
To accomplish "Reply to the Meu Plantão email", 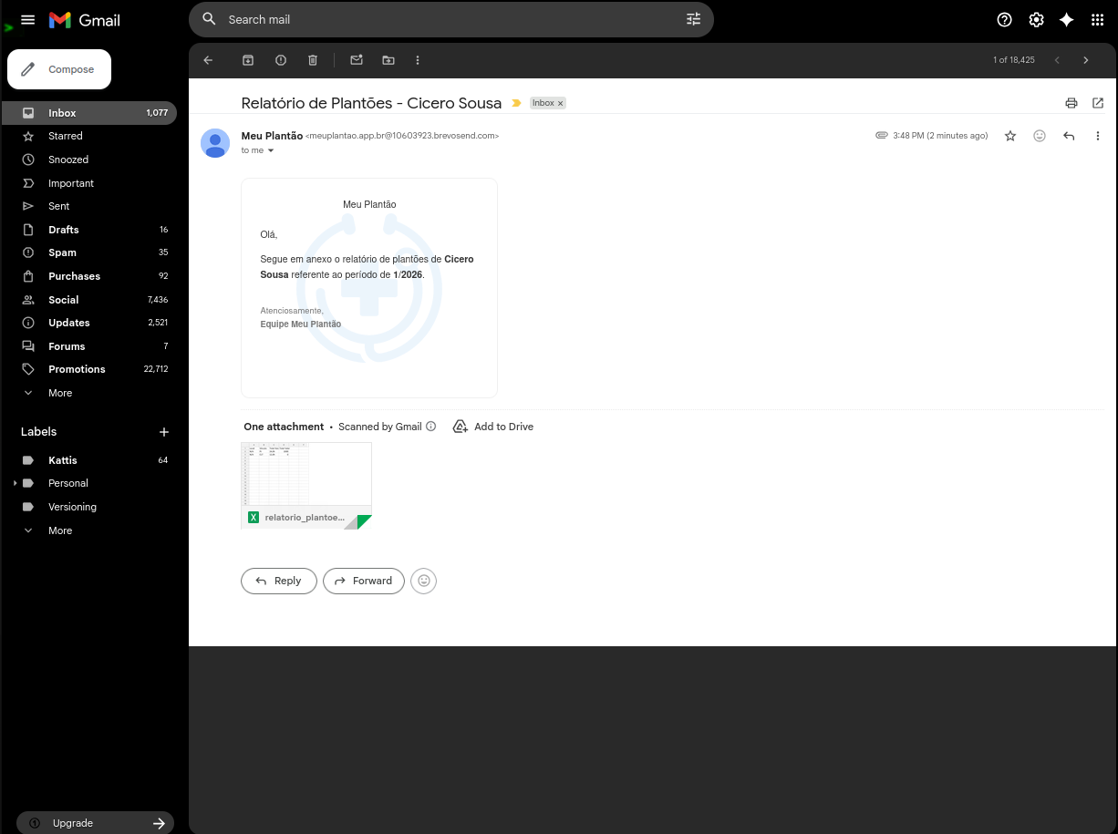I will pos(278,581).
